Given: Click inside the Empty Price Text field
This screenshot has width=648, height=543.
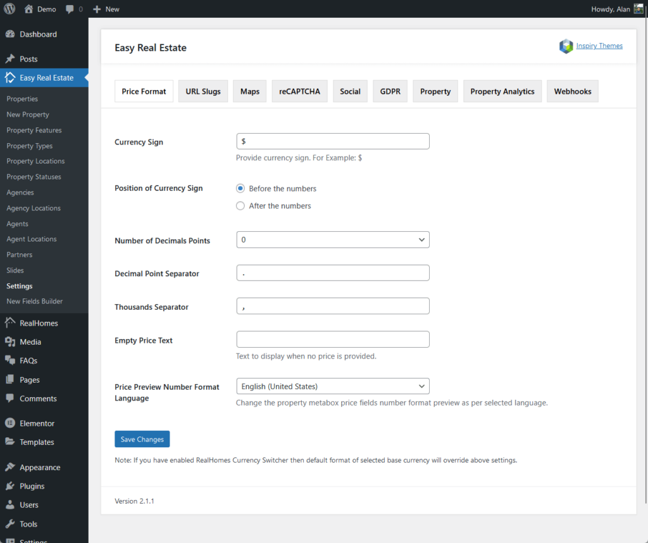Looking at the screenshot, I should click(x=332, y=339).
